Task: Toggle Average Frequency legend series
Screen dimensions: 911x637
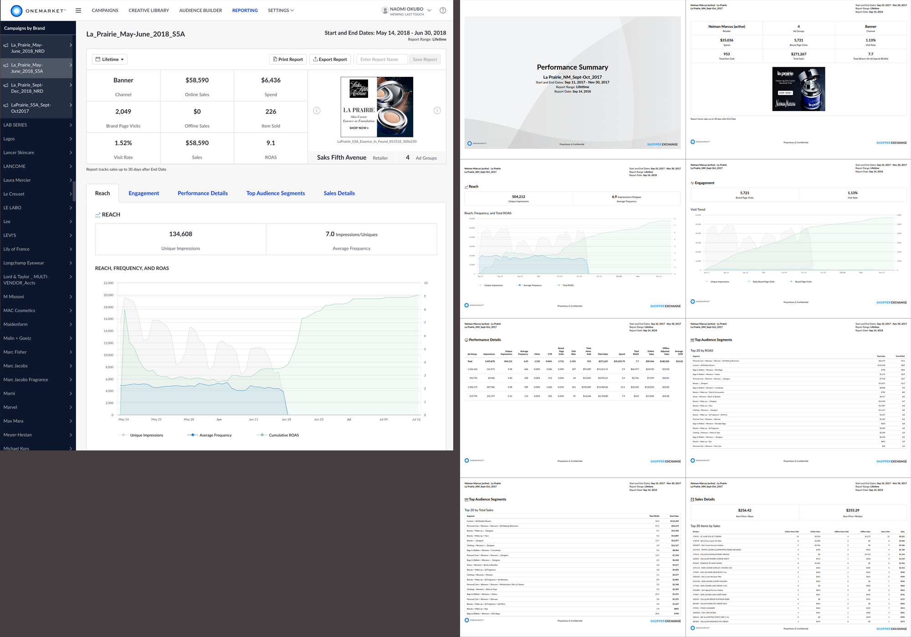Action: tap(210, 435)
